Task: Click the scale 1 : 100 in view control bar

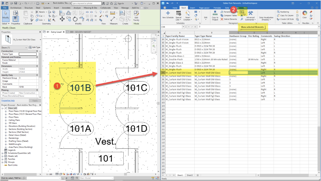Action: tap(49, 174)
